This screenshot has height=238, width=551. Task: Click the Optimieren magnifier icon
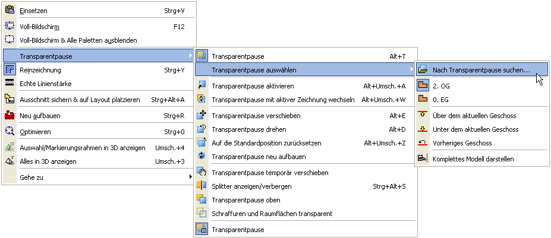tap(10, 132)
